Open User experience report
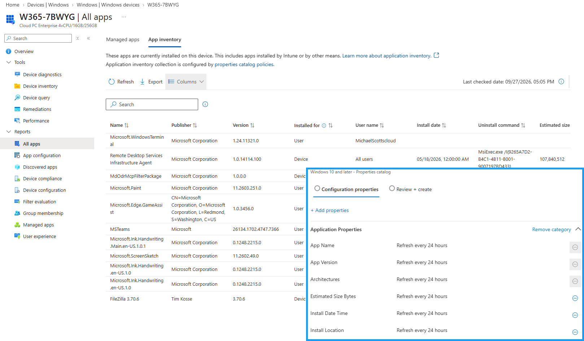The image size is (584, 341). click(x=39, y=236)
